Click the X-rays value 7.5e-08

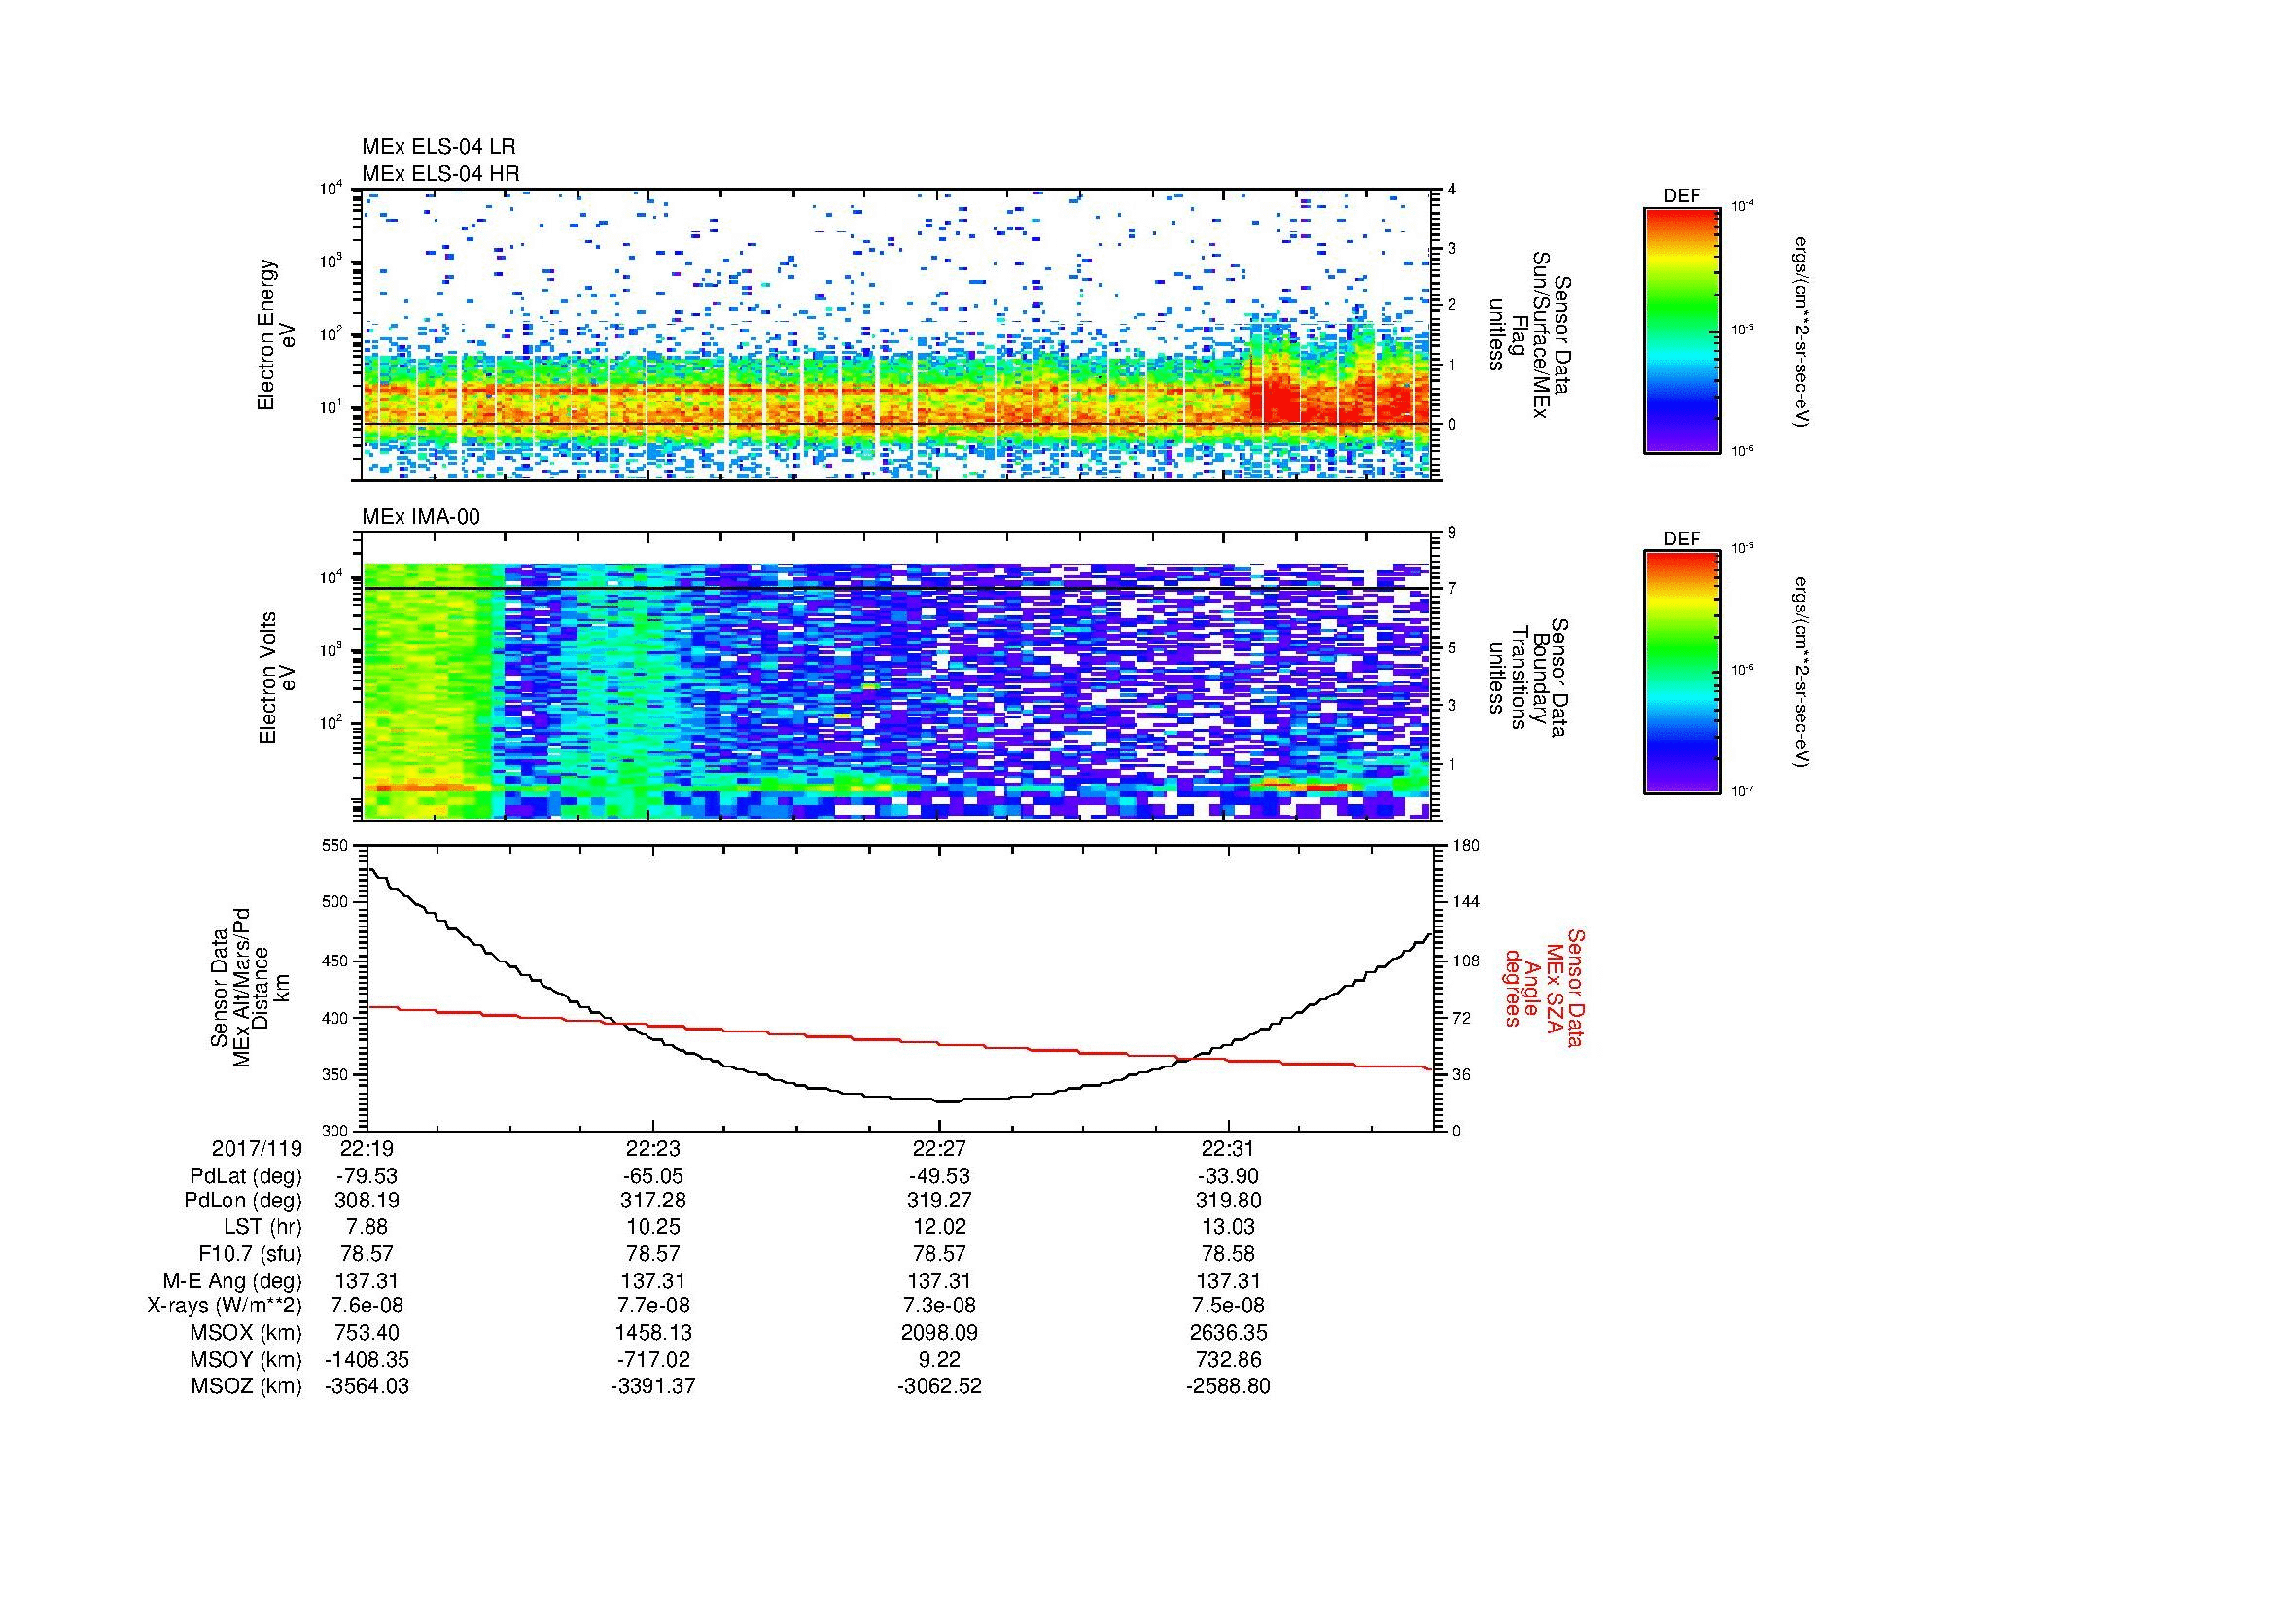[1228, 1306]
